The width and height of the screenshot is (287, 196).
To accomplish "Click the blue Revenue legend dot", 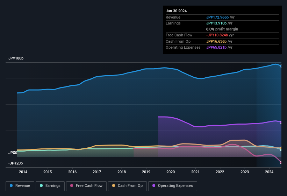I will 12,186.
